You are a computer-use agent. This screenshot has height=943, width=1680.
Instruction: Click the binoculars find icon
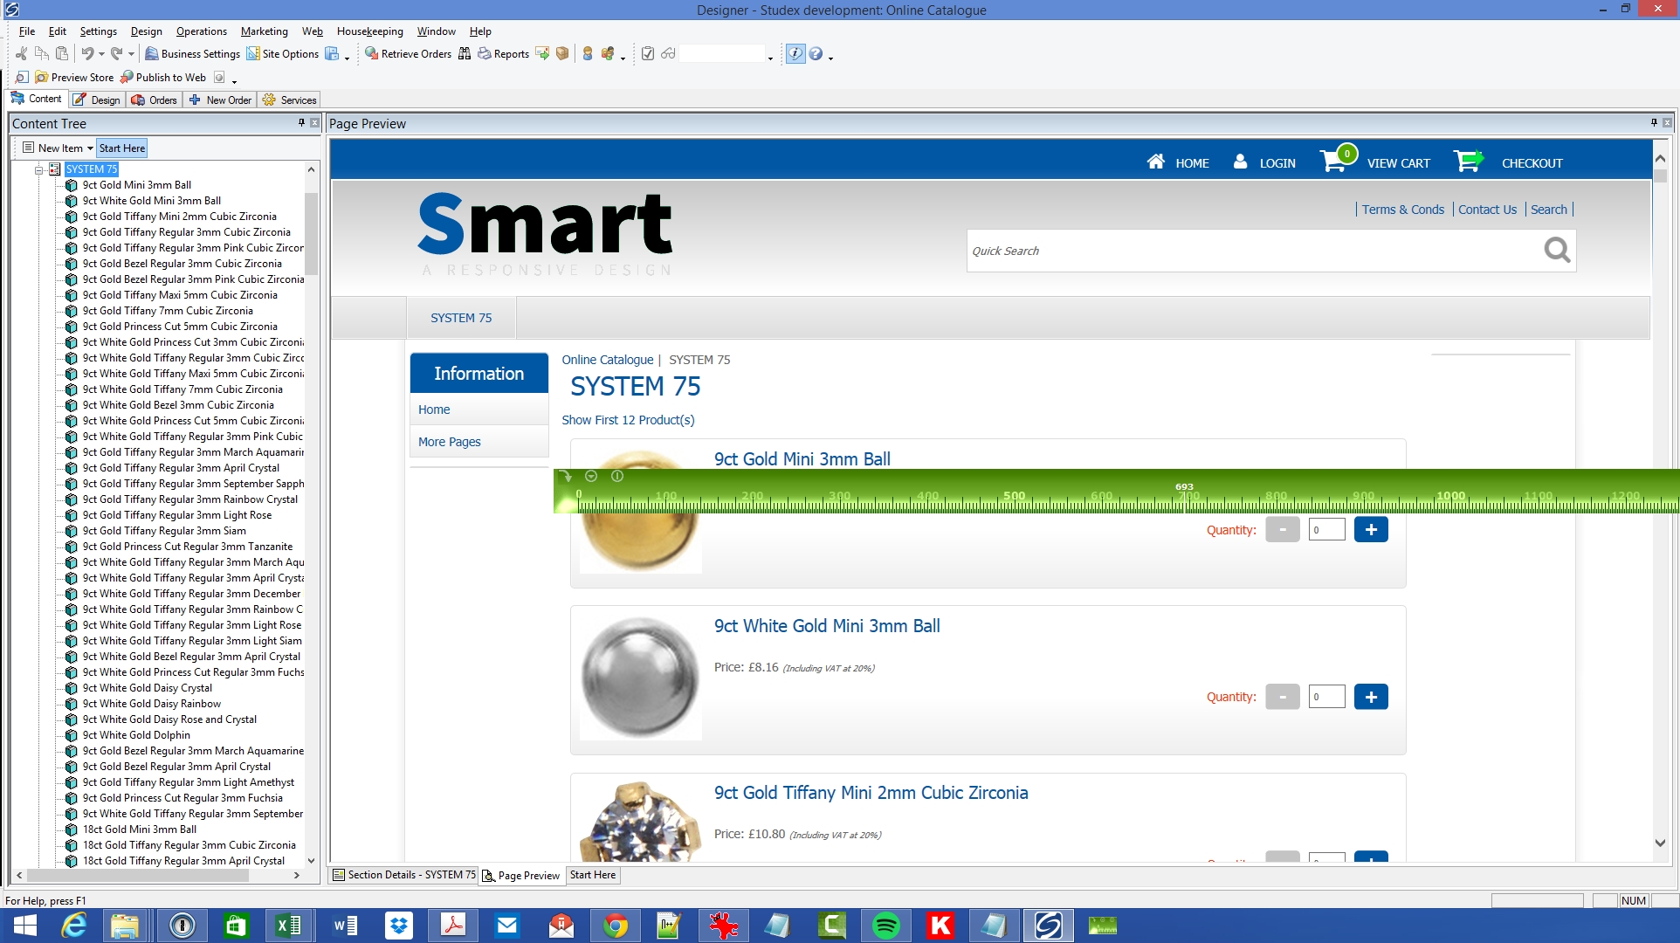(465, 54)
